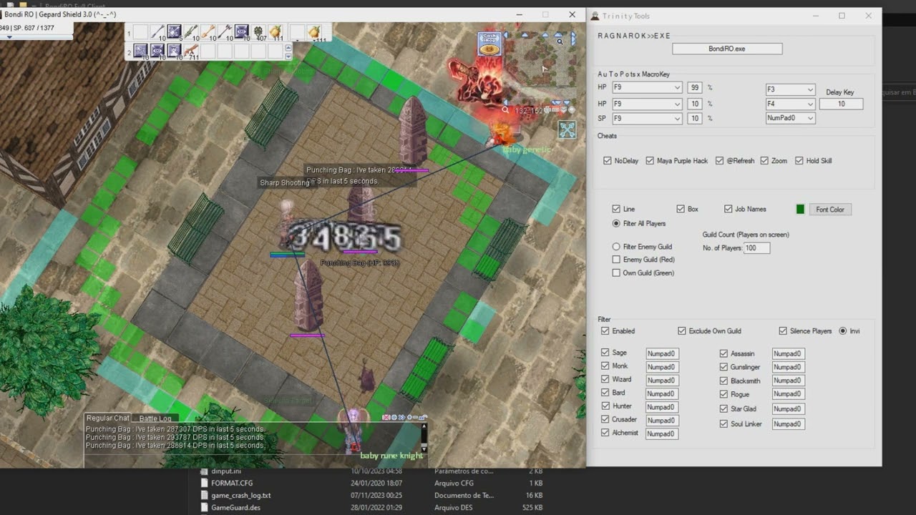Click the Font Color button
The height and width of the screenshot is (515, 916).
pyautogui.click(x=830, y=210)
